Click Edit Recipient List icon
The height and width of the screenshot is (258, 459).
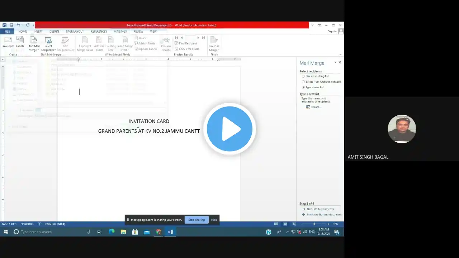pos(65,44)
